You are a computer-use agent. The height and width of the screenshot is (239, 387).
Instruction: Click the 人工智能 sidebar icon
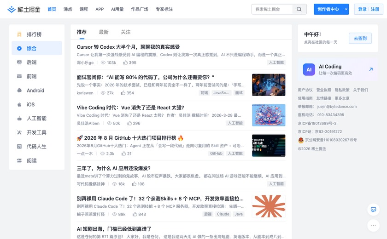click(19, 119)
